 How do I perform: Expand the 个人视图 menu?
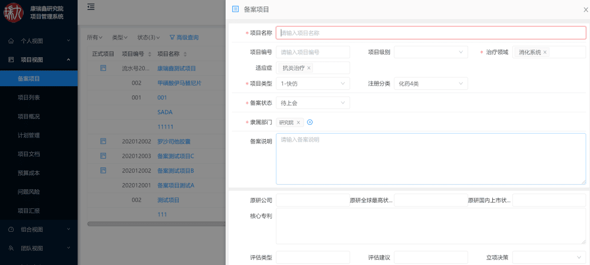click(x=39, y=40)
